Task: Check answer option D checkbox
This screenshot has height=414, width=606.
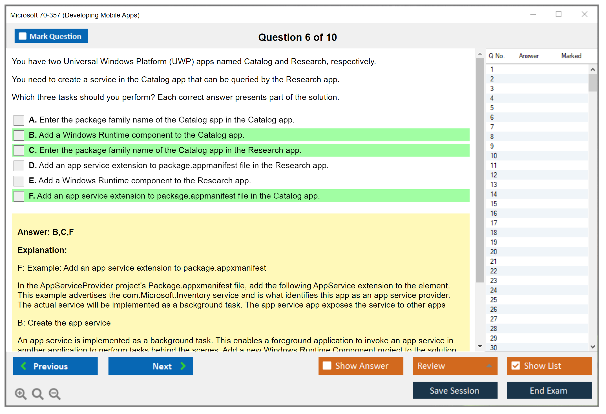Action: pos(19,166)
